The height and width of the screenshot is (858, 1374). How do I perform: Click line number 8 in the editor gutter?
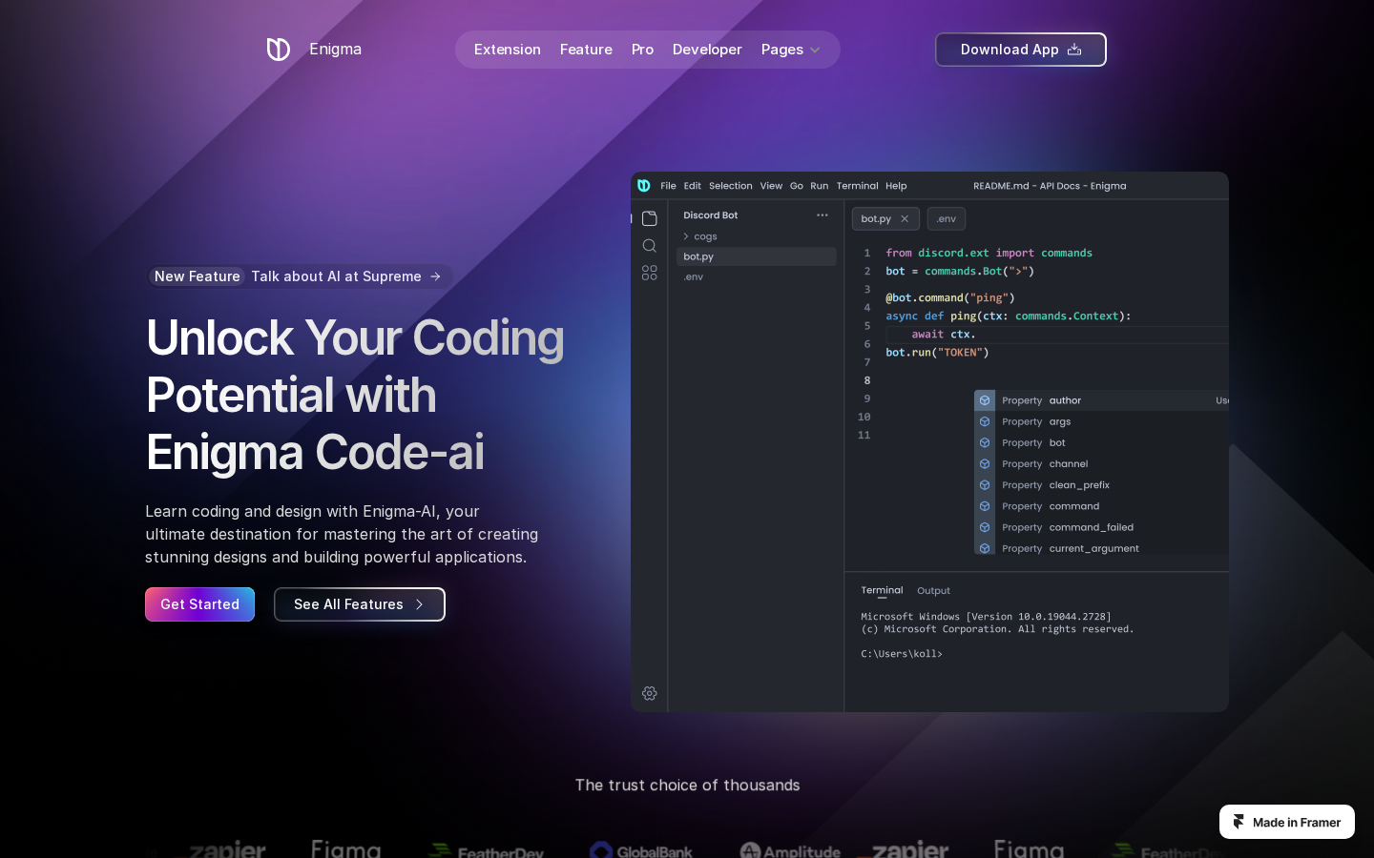pos(866,380)
